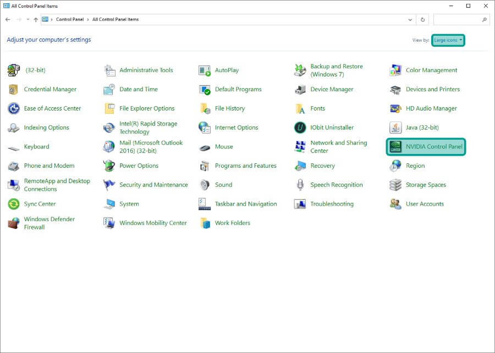Open Region settings
495x353 pixels.
415,166
